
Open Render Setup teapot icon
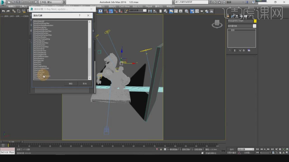click(x=192, y=11)
